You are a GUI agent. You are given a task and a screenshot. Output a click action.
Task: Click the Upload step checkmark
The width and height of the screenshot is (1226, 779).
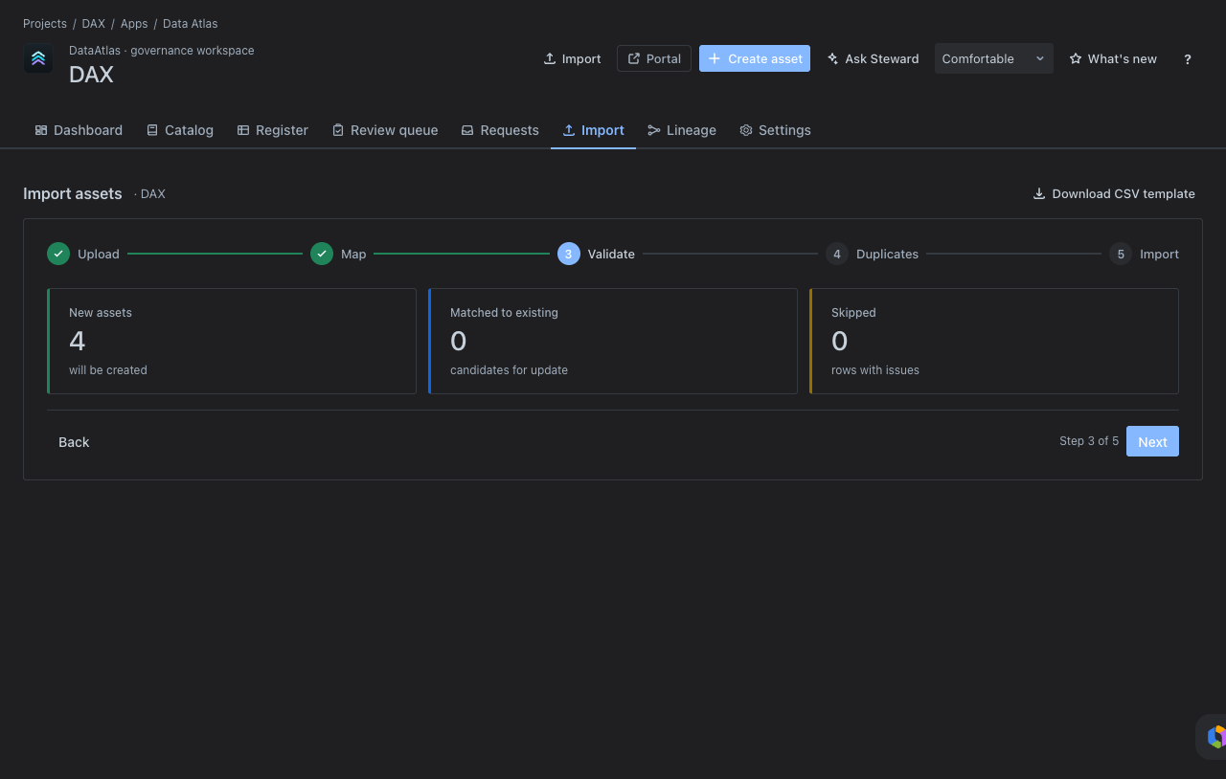(58, 254)
